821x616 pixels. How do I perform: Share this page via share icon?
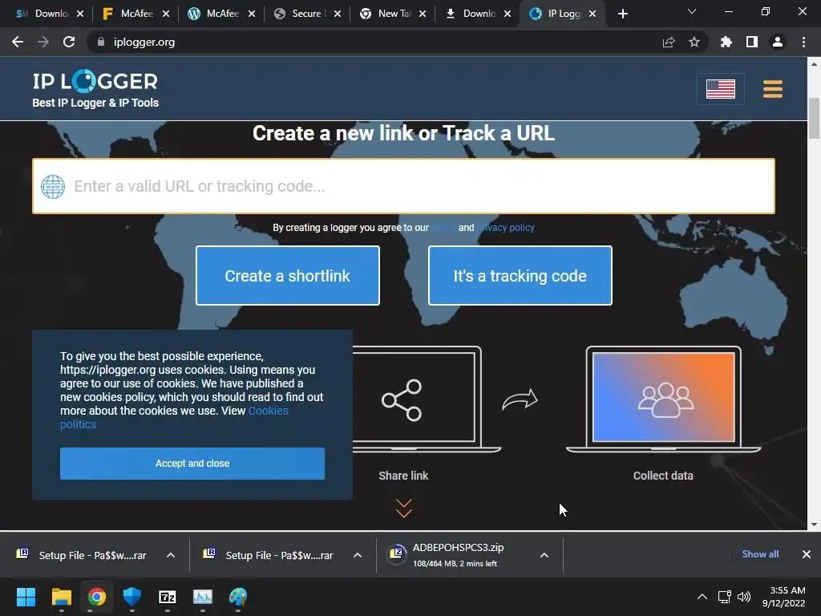pyautogui.click(x=669, y=42)
